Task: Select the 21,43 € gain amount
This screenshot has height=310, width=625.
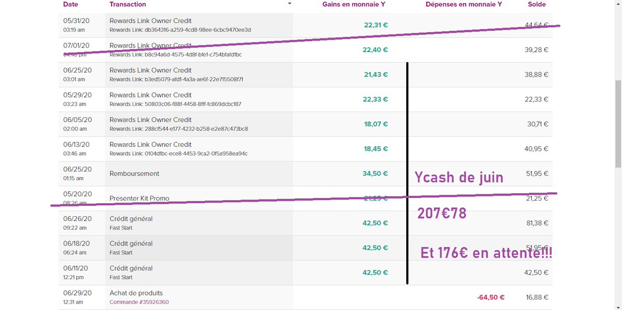Action: (376, 75)
